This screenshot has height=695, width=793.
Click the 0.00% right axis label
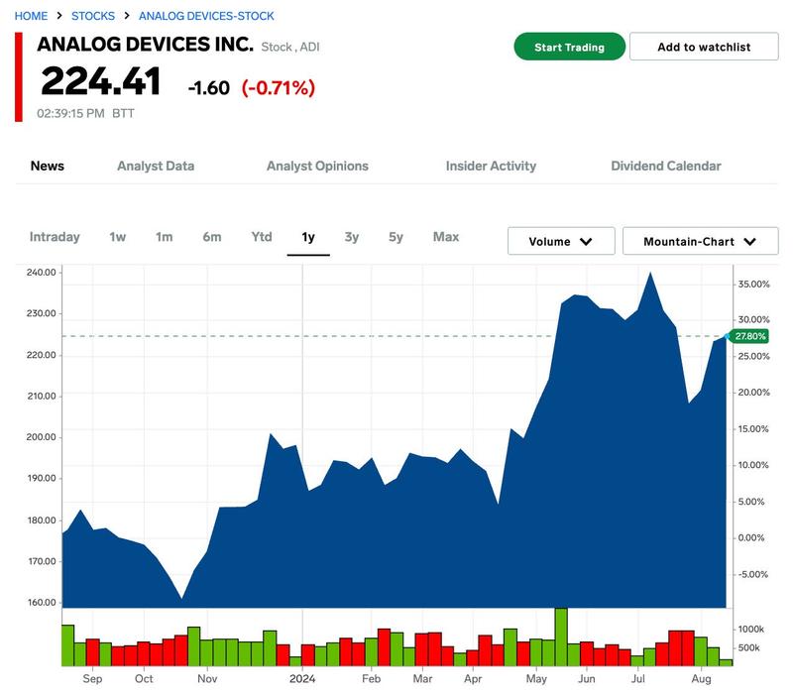point(751,537)
